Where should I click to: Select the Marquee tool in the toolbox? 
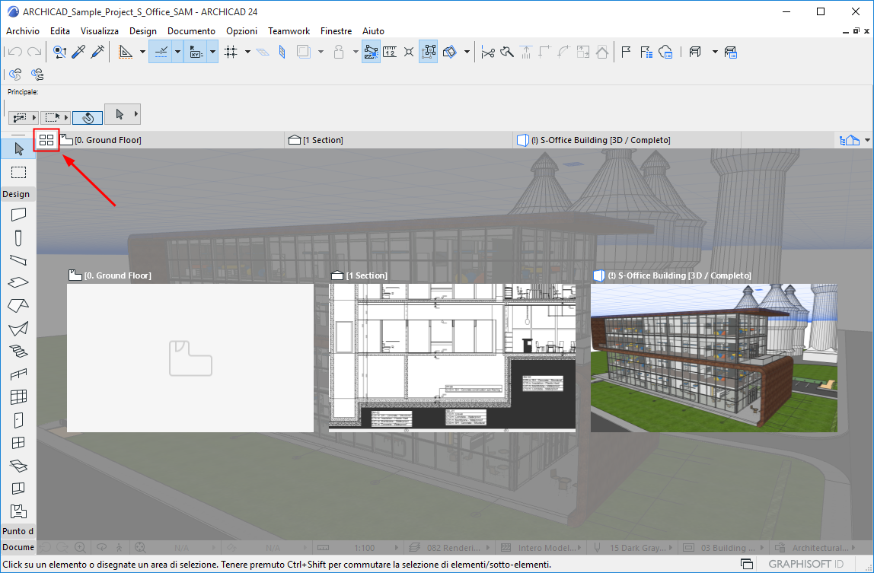(18, 172)
